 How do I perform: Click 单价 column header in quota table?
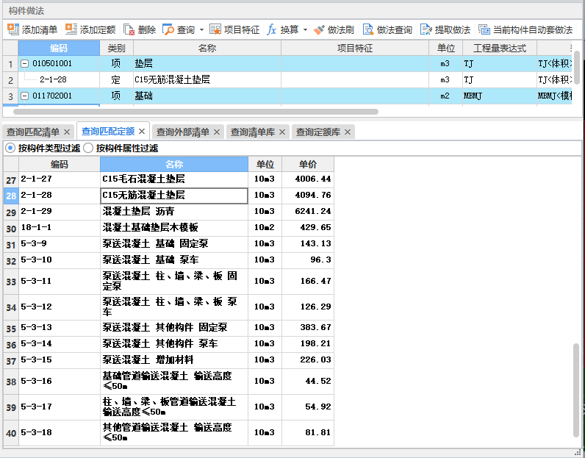(308, 164)
